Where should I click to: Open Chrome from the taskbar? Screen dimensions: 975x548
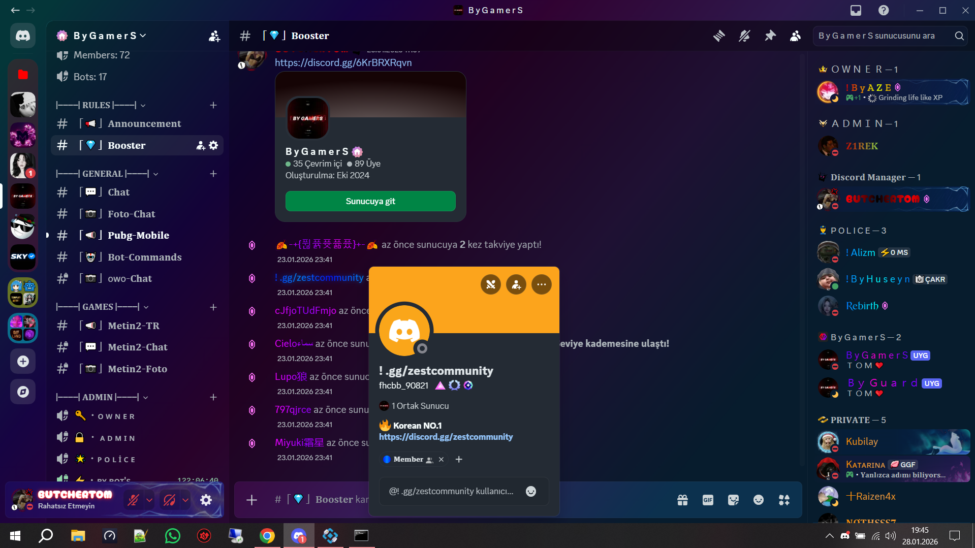point(267,535)
